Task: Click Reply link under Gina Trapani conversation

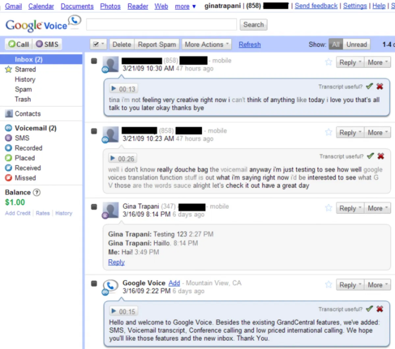Action: coord(117,262)
